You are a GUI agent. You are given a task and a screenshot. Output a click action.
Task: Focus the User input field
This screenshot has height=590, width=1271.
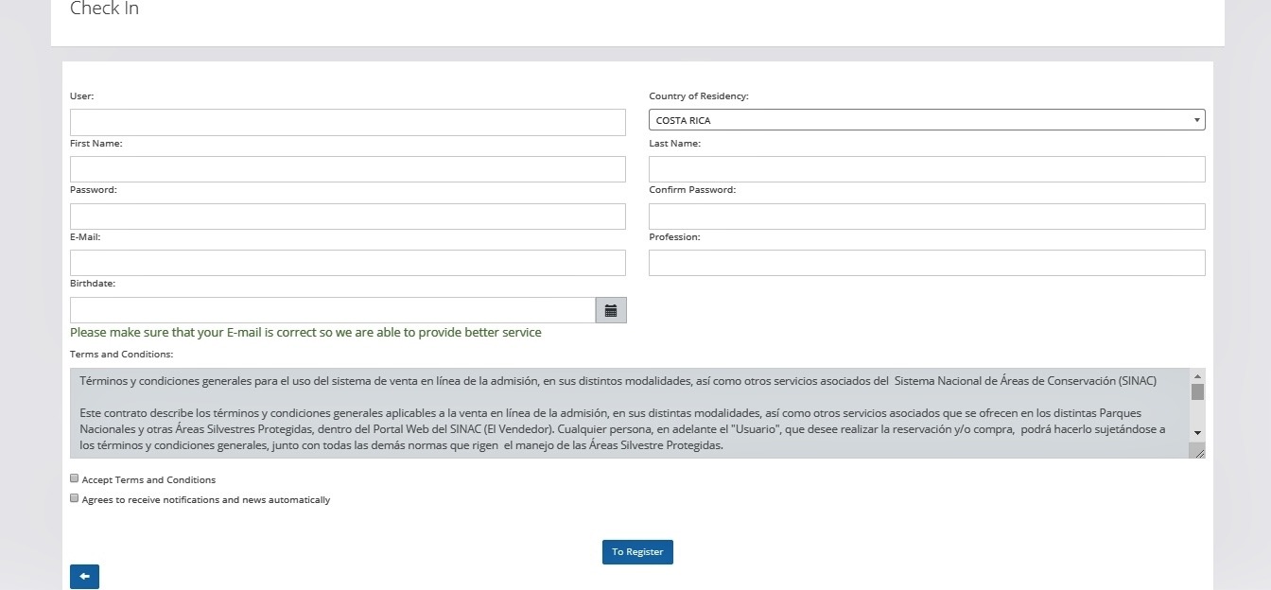coord(348,122)
